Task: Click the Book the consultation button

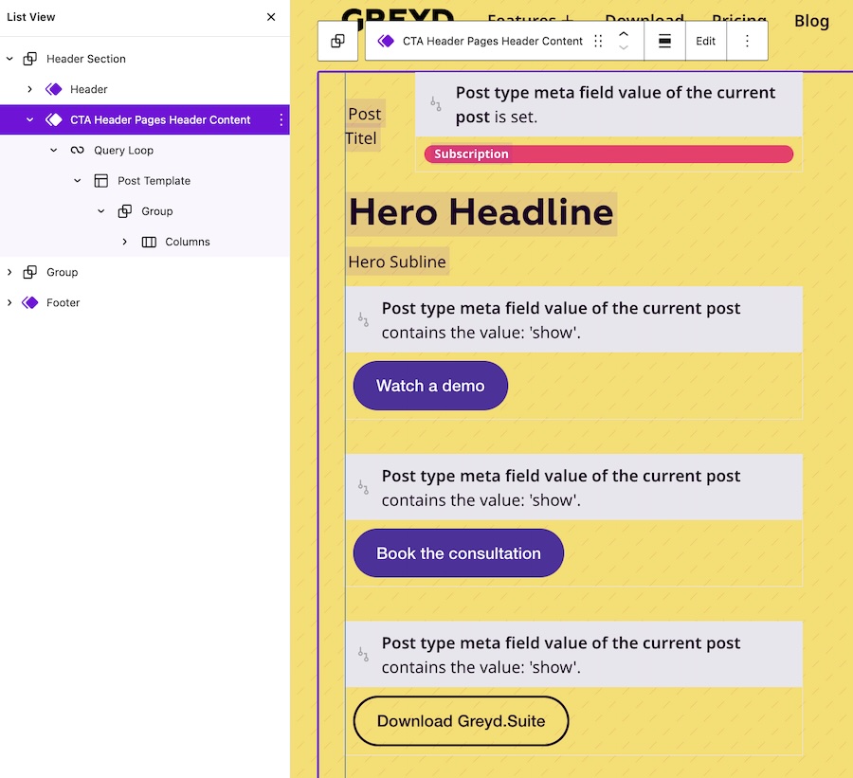Action: [x=458, y=552]
